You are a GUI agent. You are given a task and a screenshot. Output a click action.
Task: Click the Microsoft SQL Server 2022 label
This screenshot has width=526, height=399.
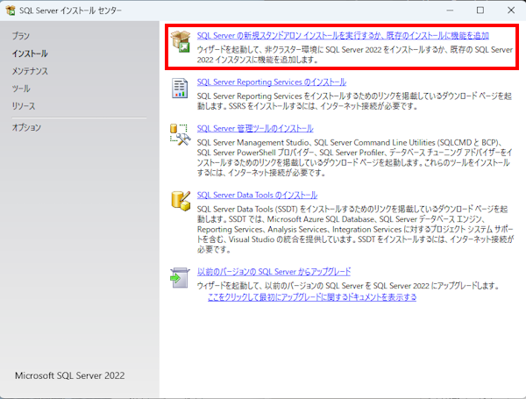[70, 375]
